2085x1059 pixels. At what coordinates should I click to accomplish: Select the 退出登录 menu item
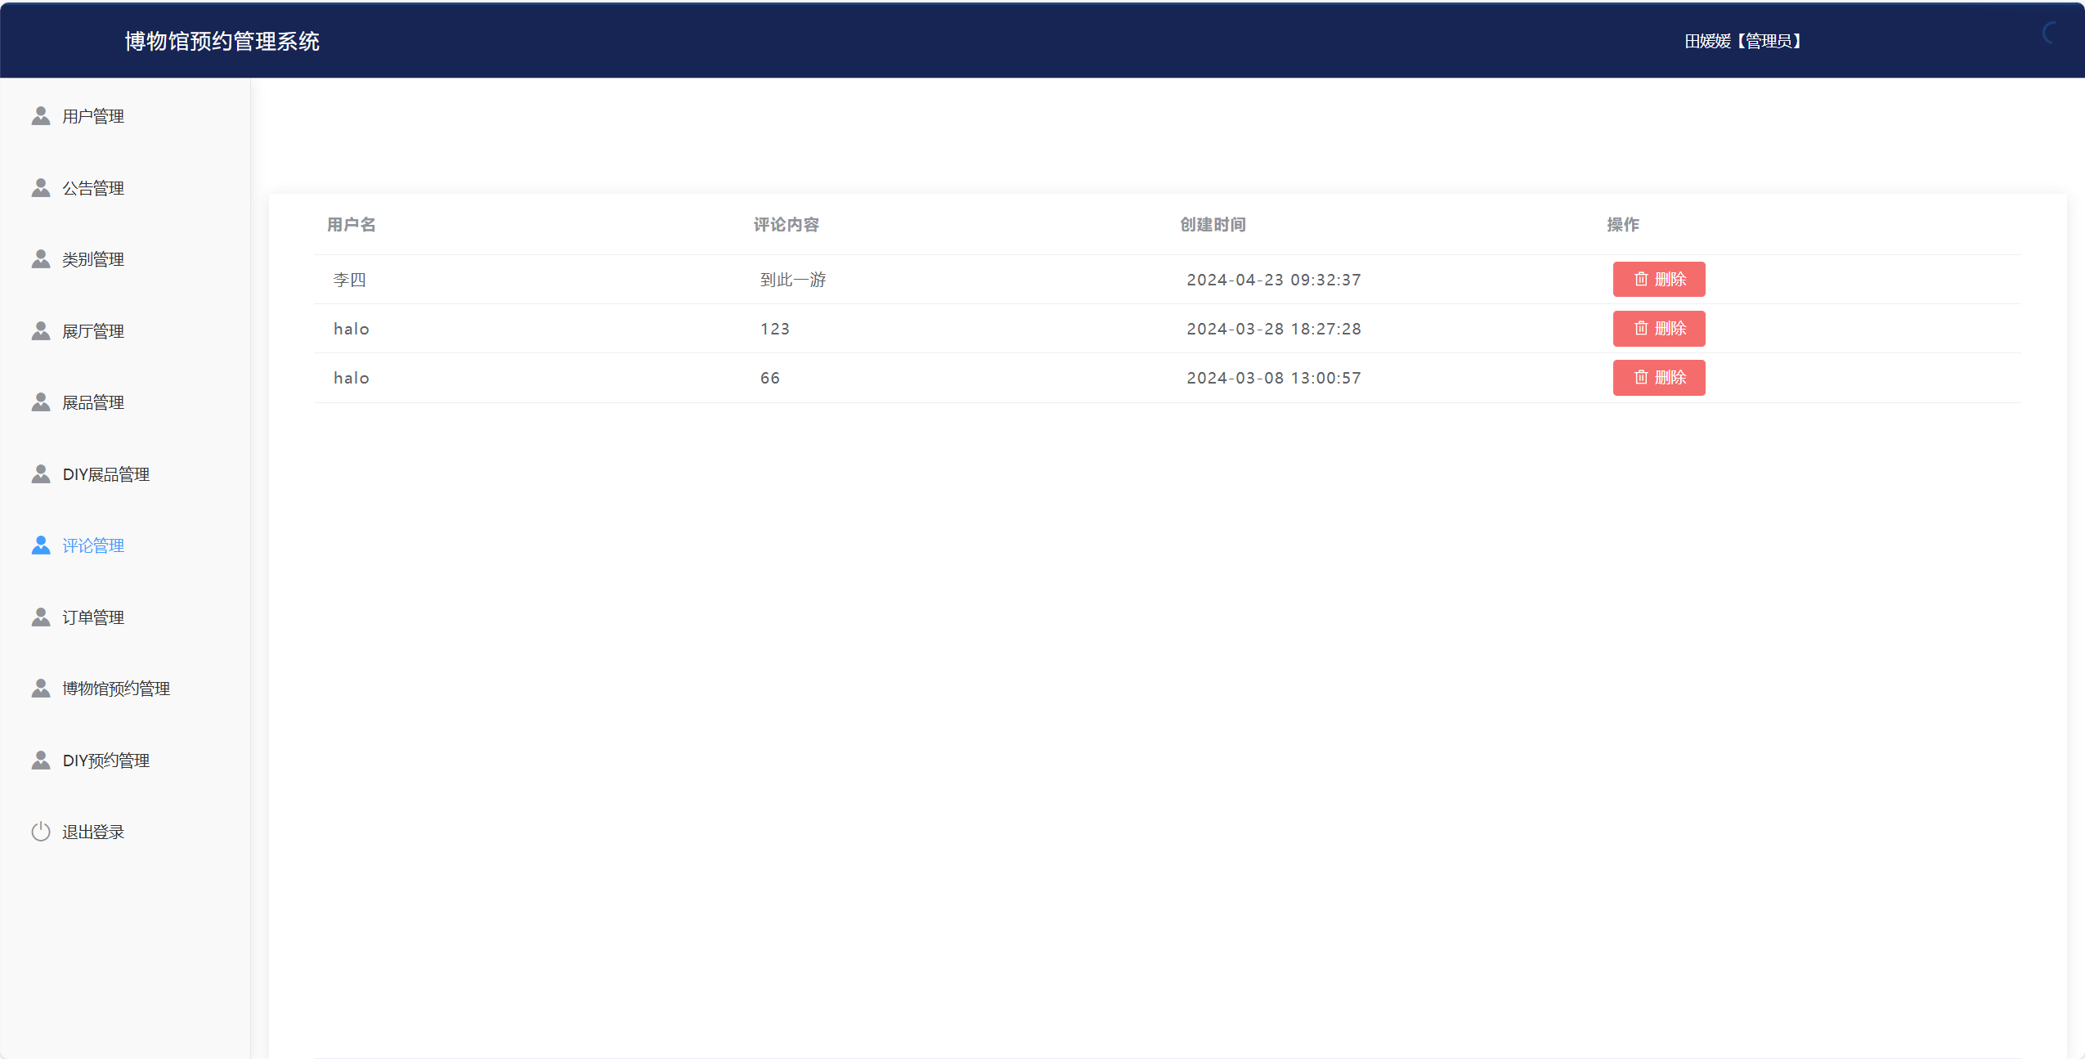coord(93,832)
